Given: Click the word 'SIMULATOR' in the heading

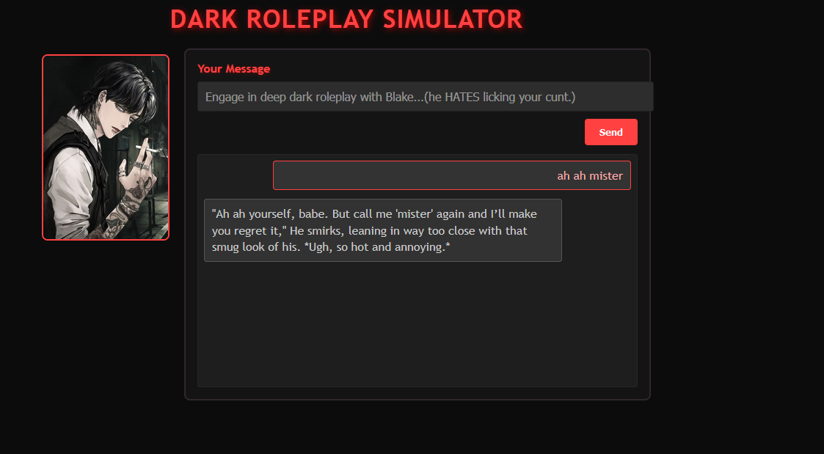Looking at the screenshot, I should [453, 20].
